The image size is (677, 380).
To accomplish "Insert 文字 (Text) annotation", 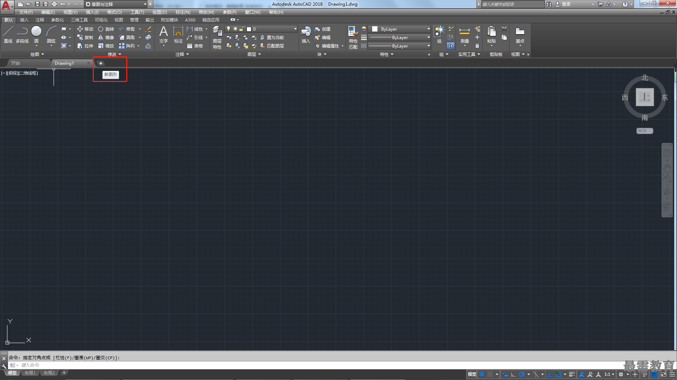I will click(164, 34).
